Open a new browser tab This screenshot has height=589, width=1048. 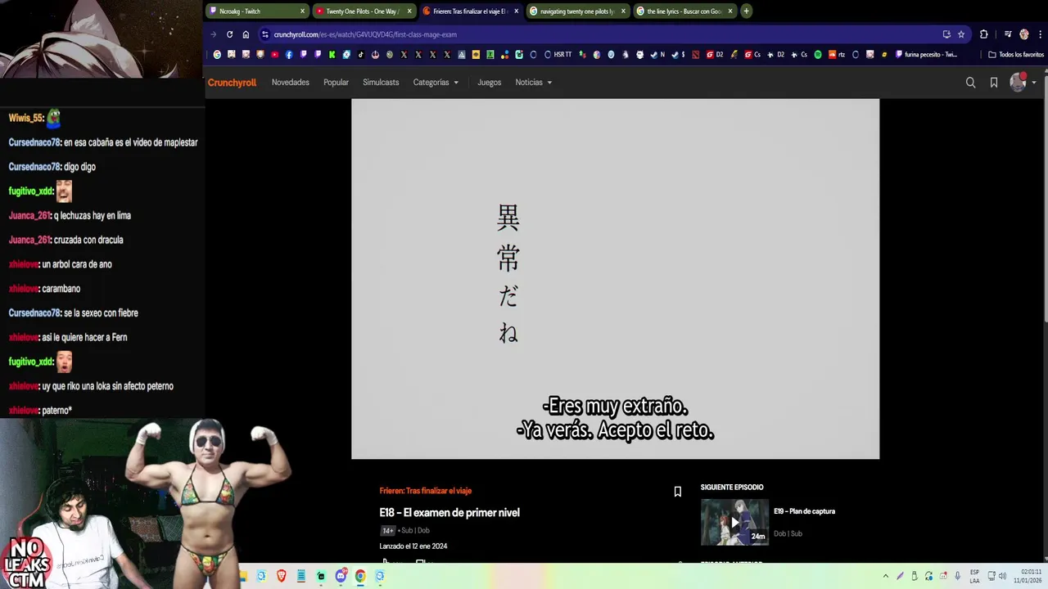pos(746,11)
